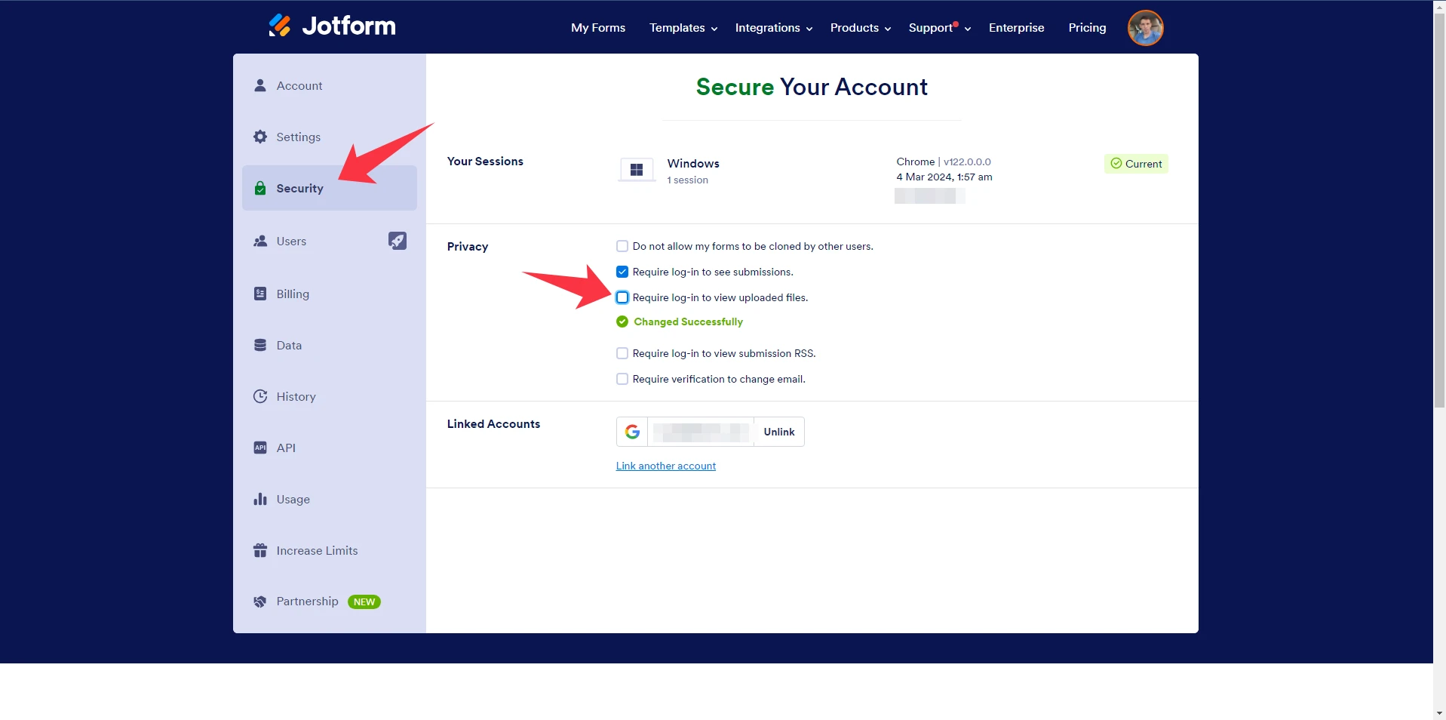Expand the Templates dropdown menu
The height and width of the screenshot is (720, 1446).
(683, 28)
